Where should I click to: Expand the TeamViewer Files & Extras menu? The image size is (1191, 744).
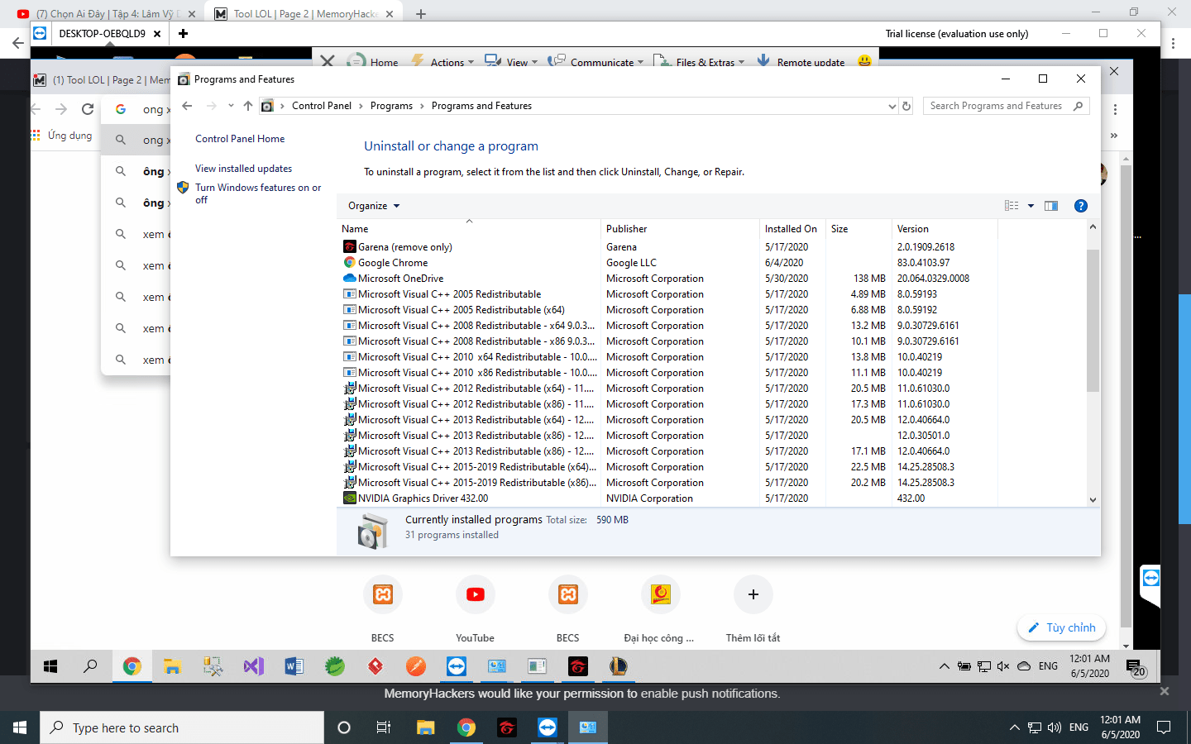coord(699,62)
